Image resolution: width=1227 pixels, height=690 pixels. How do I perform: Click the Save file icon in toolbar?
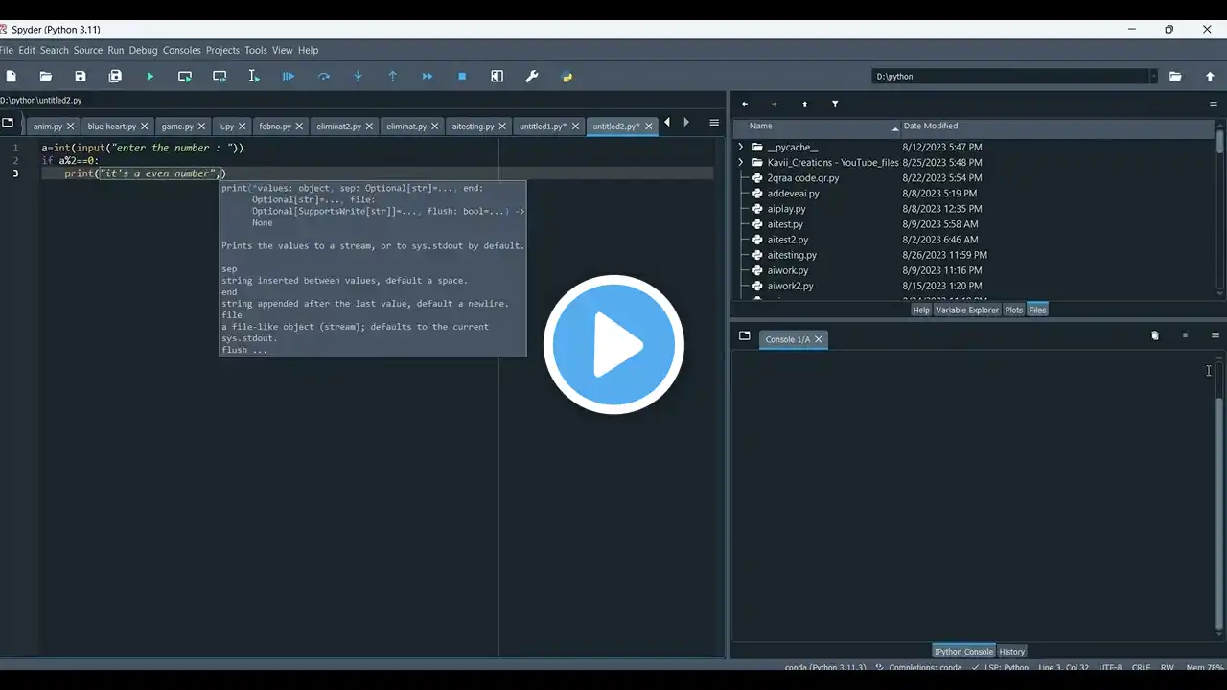tap(81, 77)
